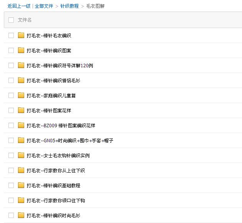This screenshot has width=242, height=223.
Task: Click folder icon for 女士毛衣钩针编织实例
Action: [x=21, y=155]
